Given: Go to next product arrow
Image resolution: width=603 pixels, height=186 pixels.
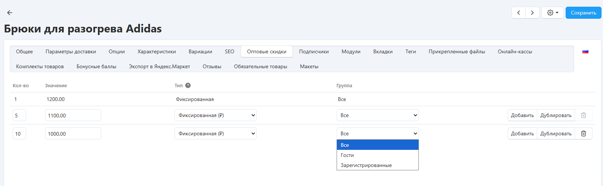Looking at the screenshot, I should tap(532, 13).
